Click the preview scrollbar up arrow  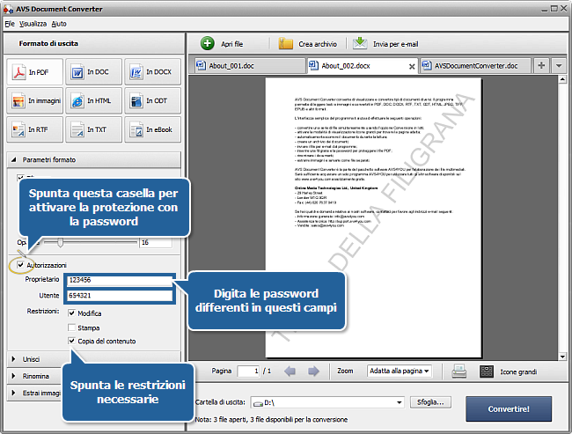(x=562, y=79)
